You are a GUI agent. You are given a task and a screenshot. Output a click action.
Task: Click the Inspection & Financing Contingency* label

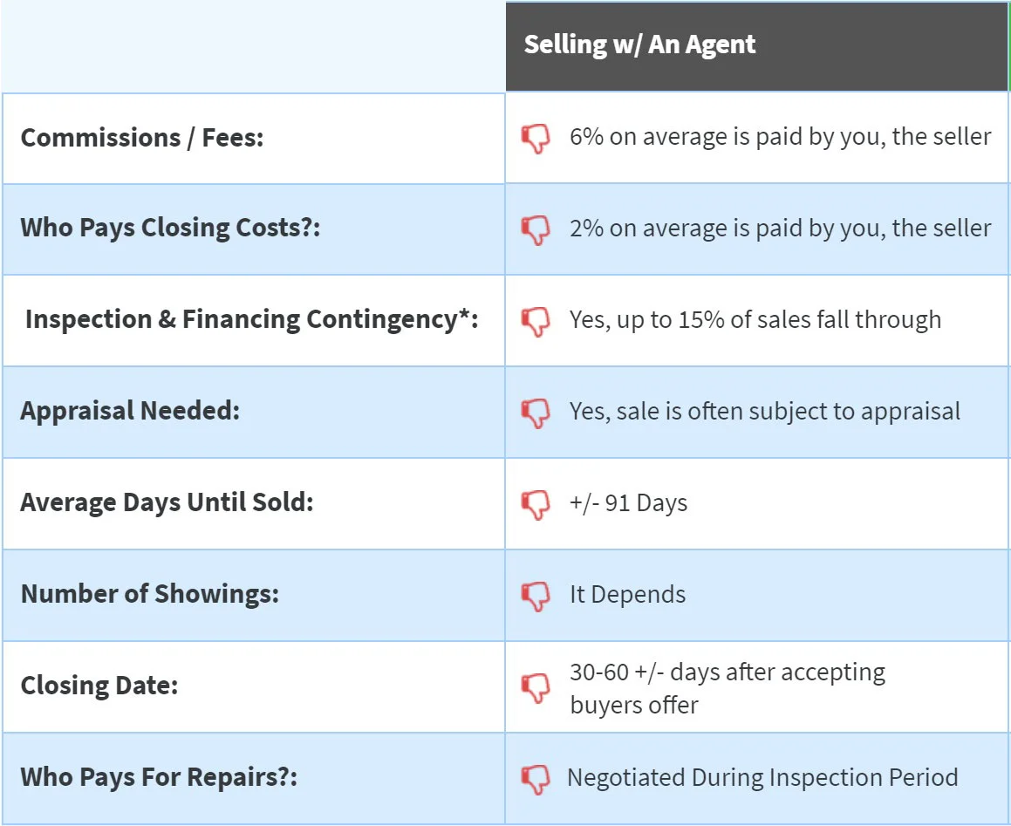(251, 320)
